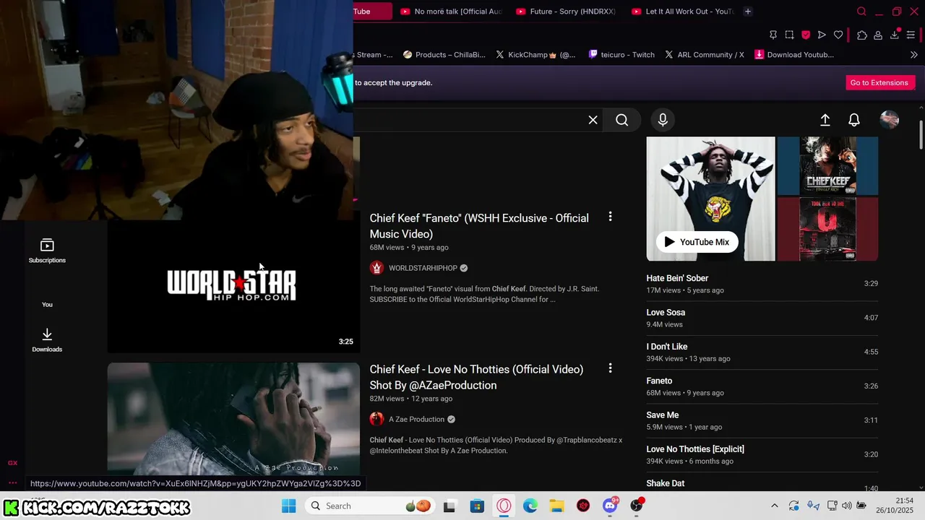Viewport: 925px width, 520px height.
Task: Open the Windows Start menu
Action: point(288,506)
